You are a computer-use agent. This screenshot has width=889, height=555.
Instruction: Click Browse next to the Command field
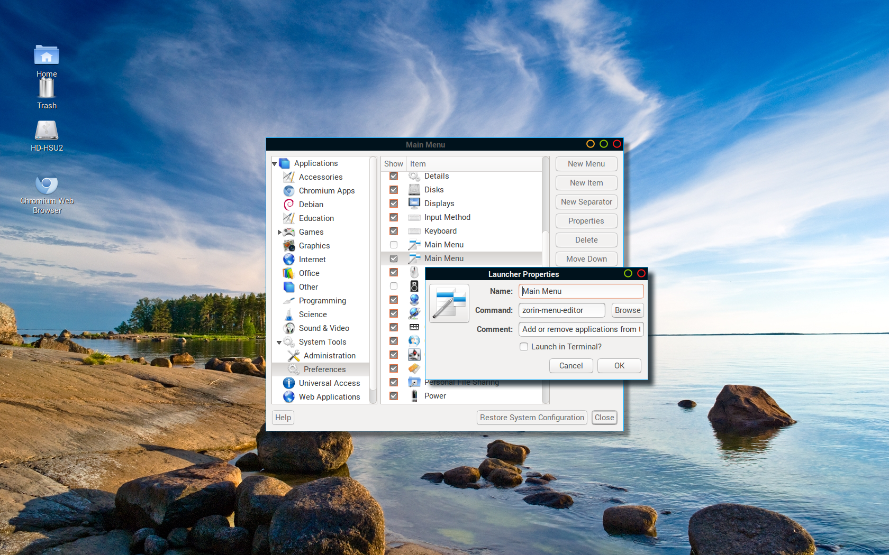[627, 310]
